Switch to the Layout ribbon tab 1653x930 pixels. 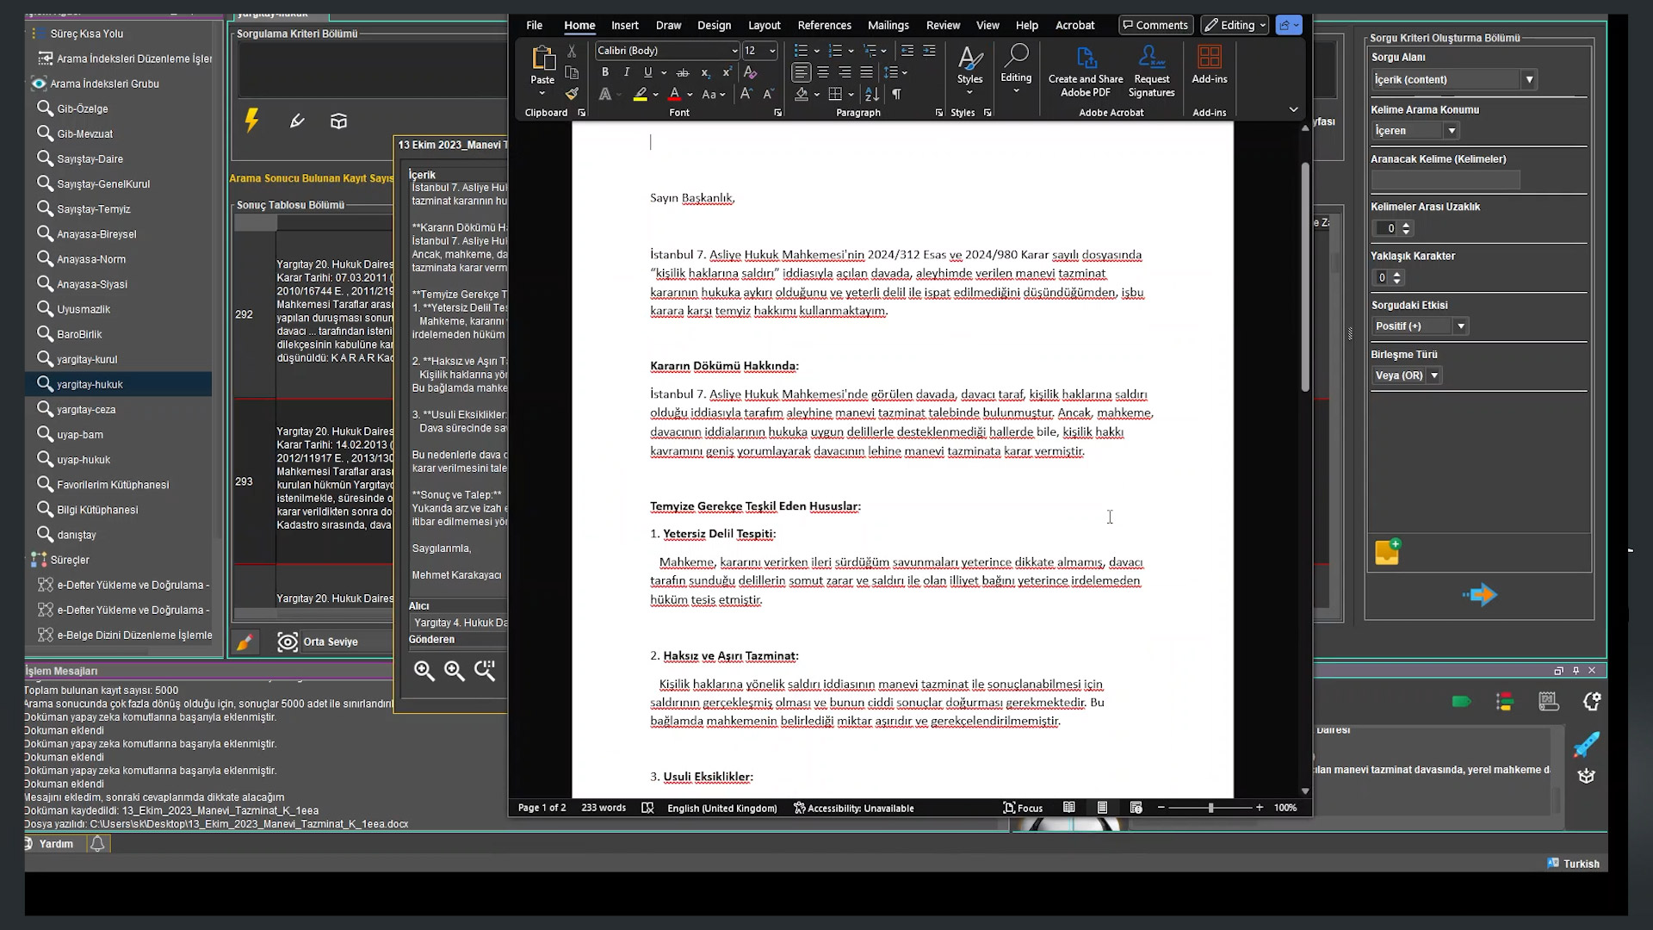pos(764,25)
